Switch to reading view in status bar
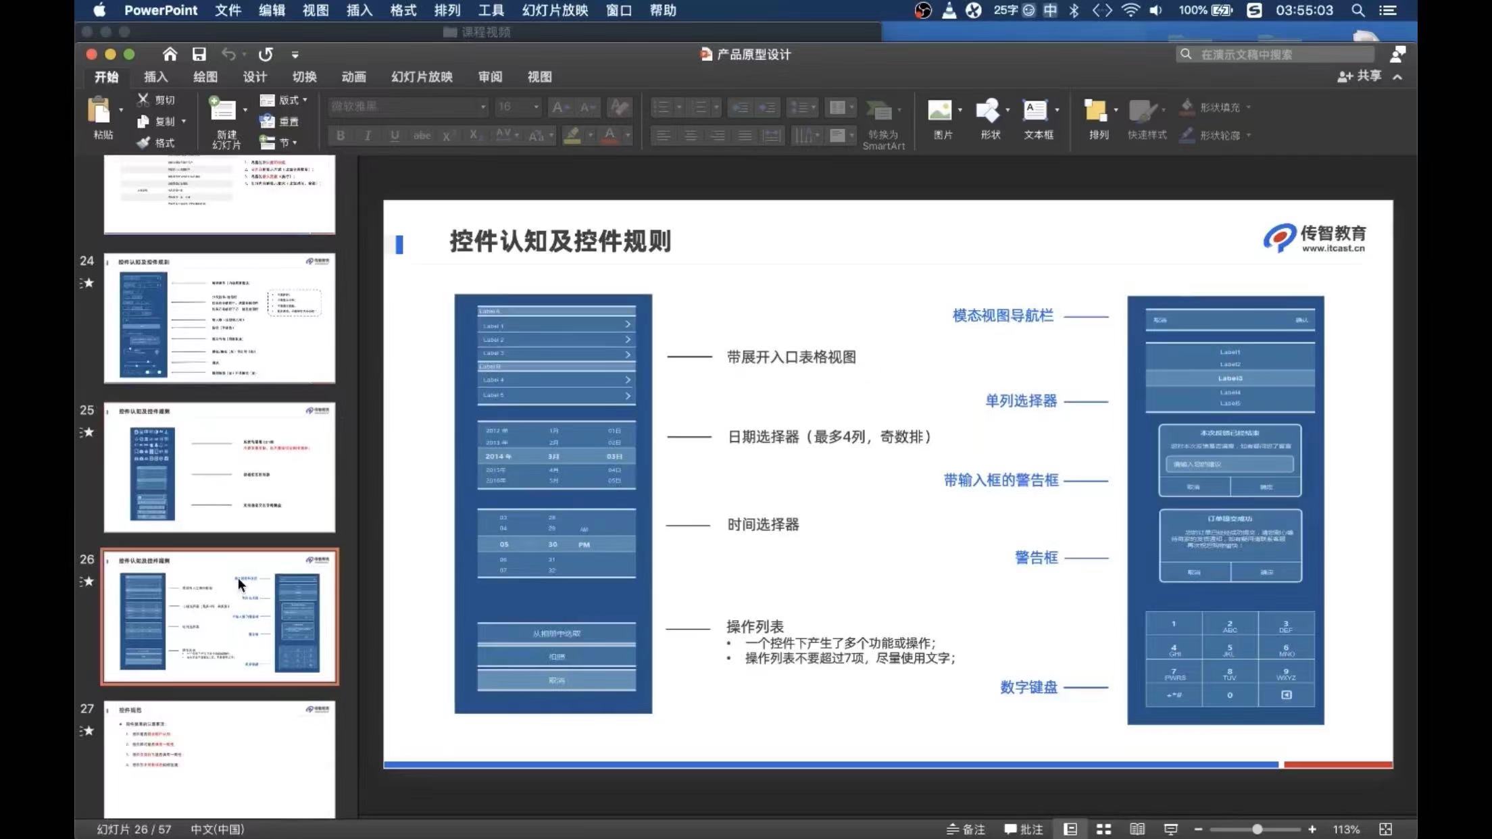The width and height of the screenshot is (1492, 839). coord(1137,829)
